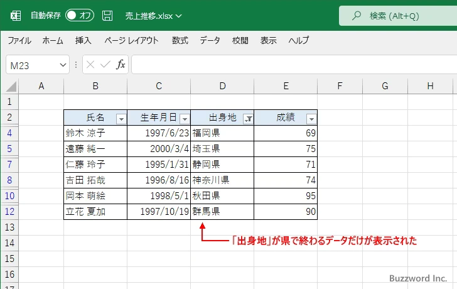Click cell containing 埼玉県

[x=222, y=149]
